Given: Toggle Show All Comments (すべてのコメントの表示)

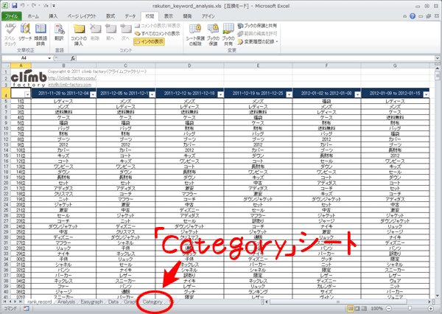Looking at the screenshot, I should click(x=157, y=34).
